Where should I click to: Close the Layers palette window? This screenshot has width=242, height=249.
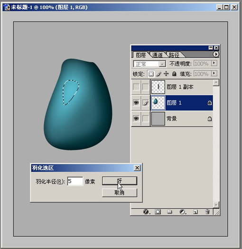coord(216,48)
